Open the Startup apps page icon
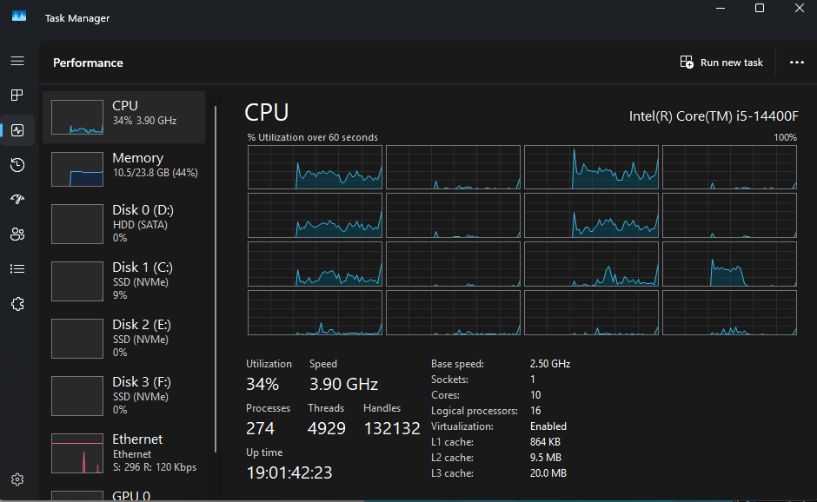817x502 pixels. point(17,199)
